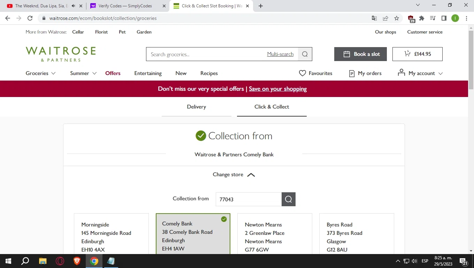Click the Chrome icon in the taskbar
This screenshot has height=268, width=474.
coord(94,261)
